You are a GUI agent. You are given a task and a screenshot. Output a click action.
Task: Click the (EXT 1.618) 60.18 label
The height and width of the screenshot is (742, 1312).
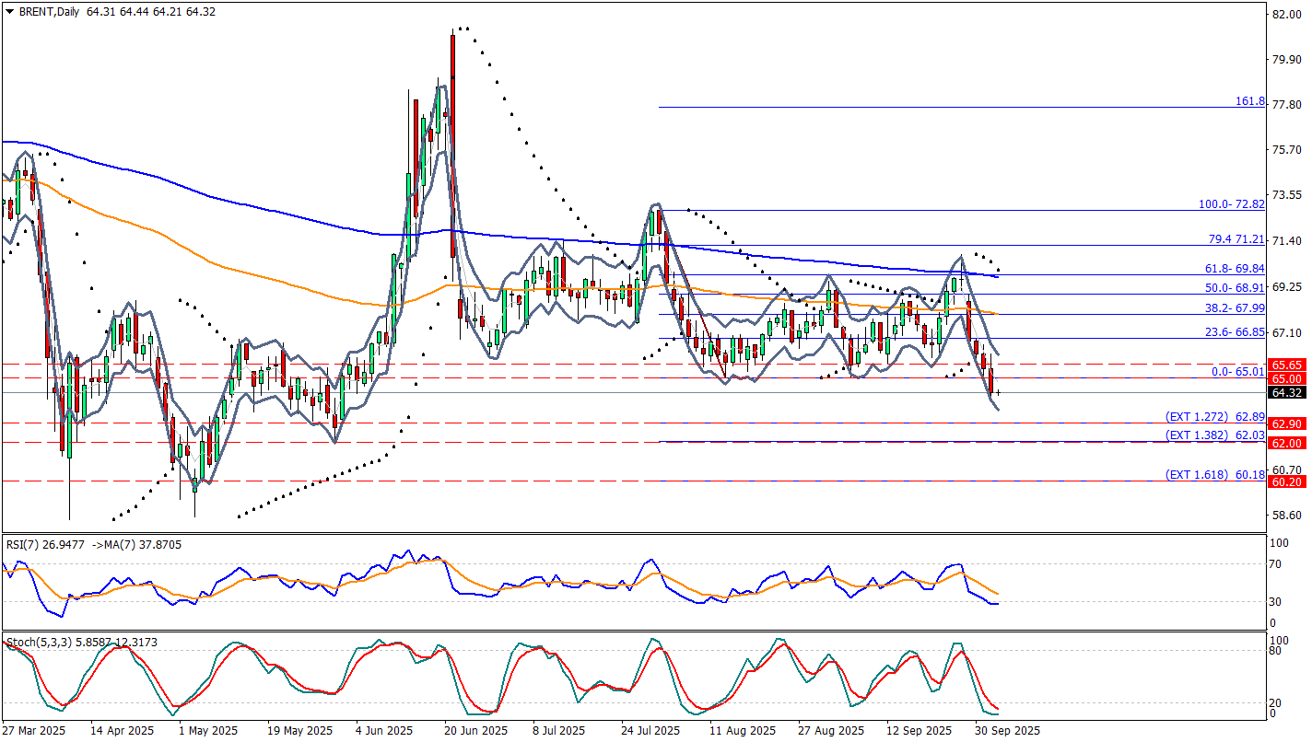click(x=1214, y=474)
